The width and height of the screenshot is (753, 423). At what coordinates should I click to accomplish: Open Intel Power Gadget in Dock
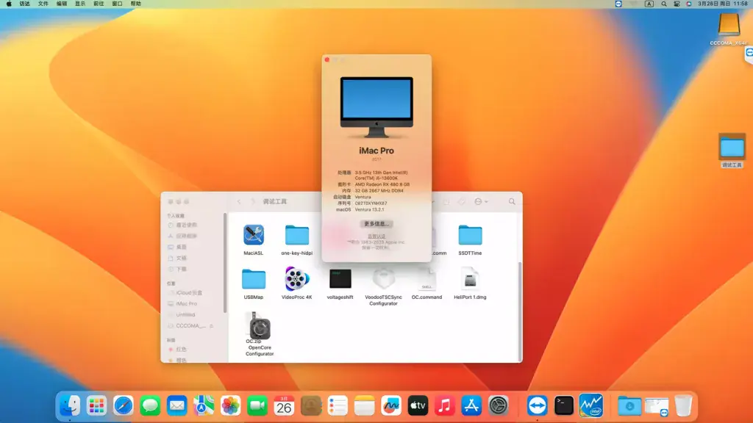pyautogui.click(x=590, y=405)
